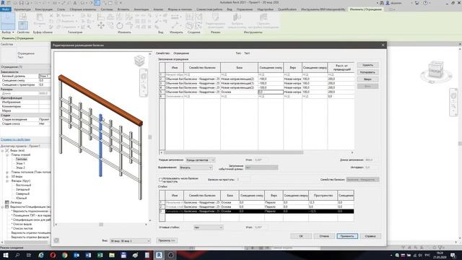This screenshot has width=462, height=260.
Task: Click OK in the baluster dialog
Action: 301,236
